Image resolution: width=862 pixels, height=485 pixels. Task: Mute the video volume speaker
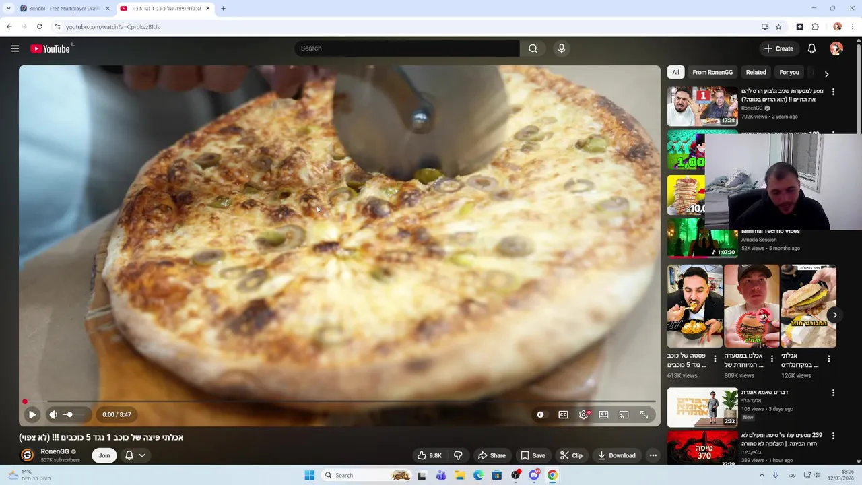point(53,415)
